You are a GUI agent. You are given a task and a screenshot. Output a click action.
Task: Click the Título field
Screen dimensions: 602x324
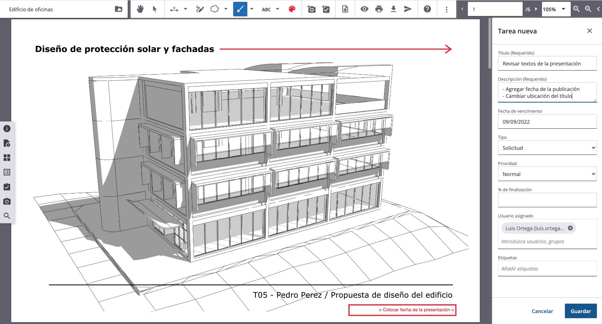click(x=547, y=63)
